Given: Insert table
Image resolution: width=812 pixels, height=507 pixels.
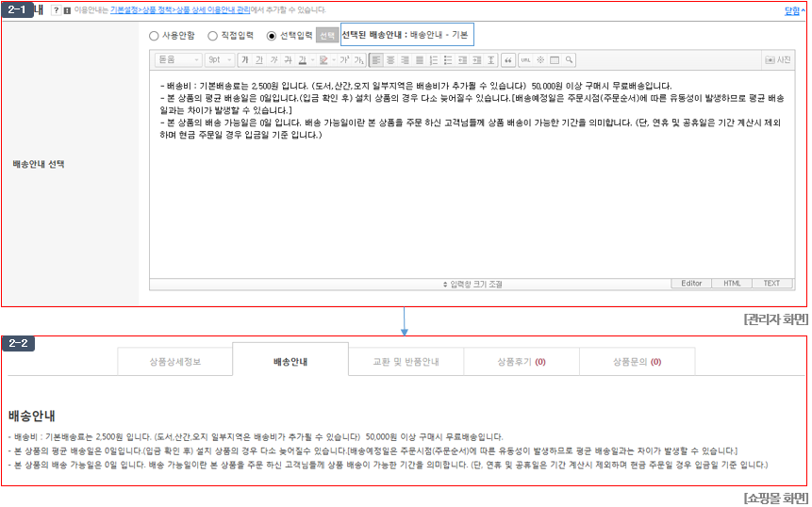Looking at the screenshot, I should pyautogui.click(x=555, y=60).
